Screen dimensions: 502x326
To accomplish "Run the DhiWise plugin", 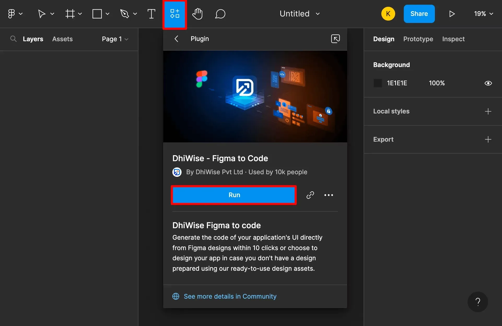I will 234,195.
